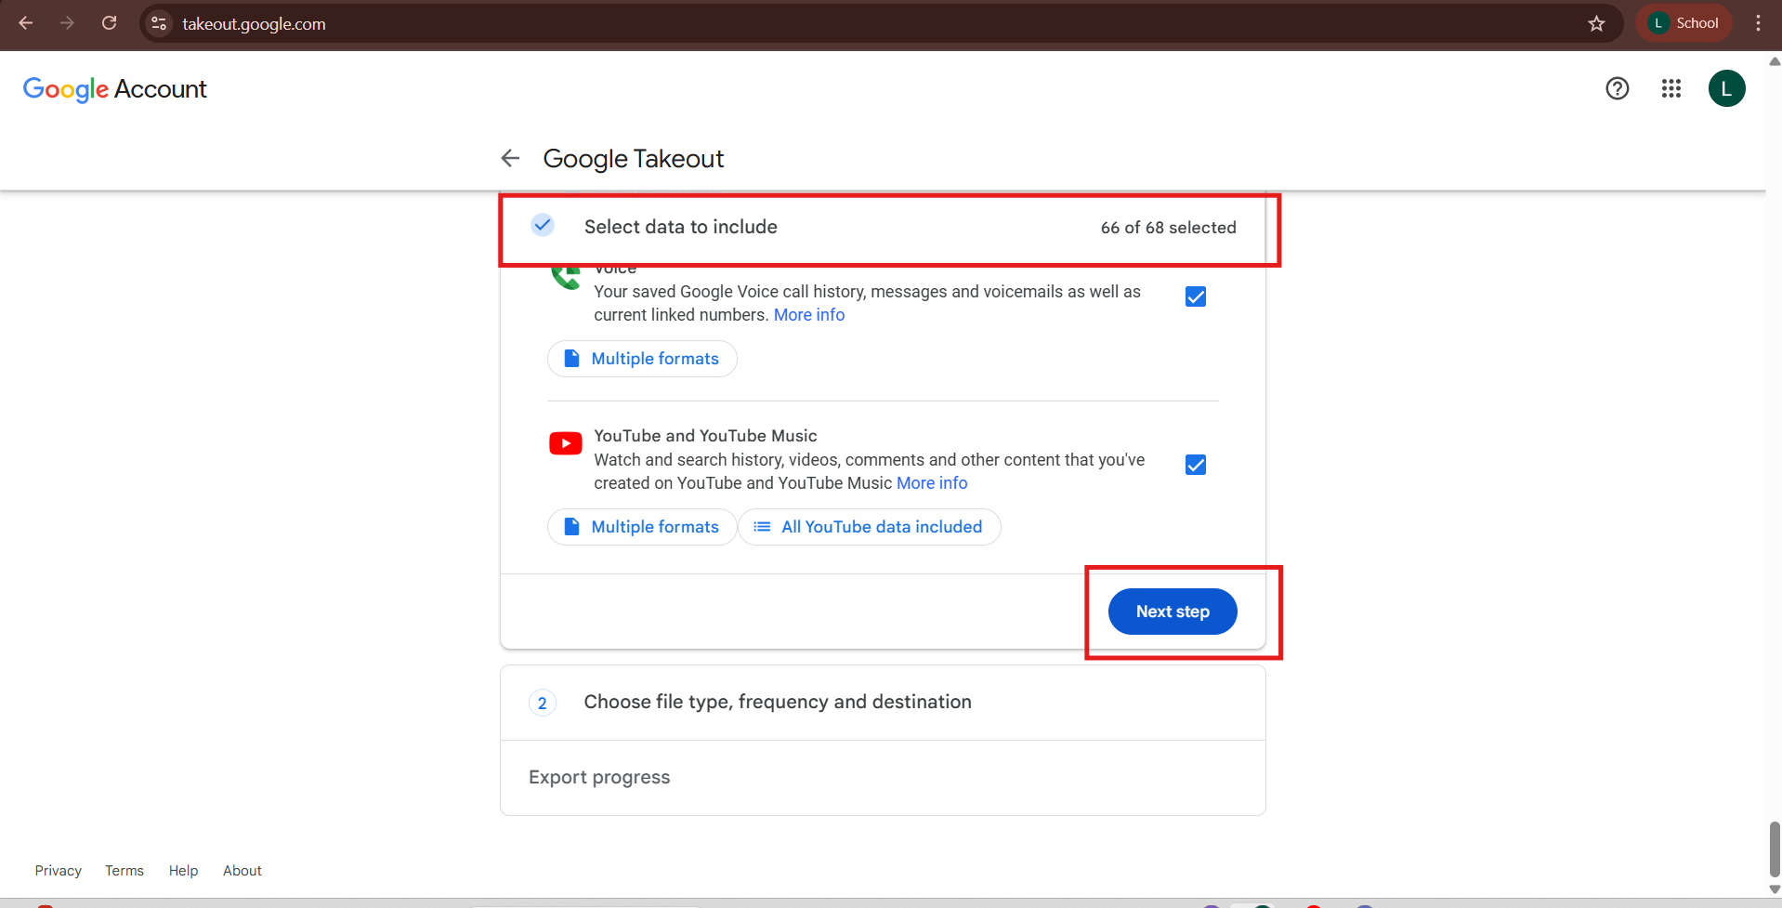Viewport: 1782px width, 908px height.
Task: Open the account avatar in the top-right corner
Action: tap(1727, 88)
